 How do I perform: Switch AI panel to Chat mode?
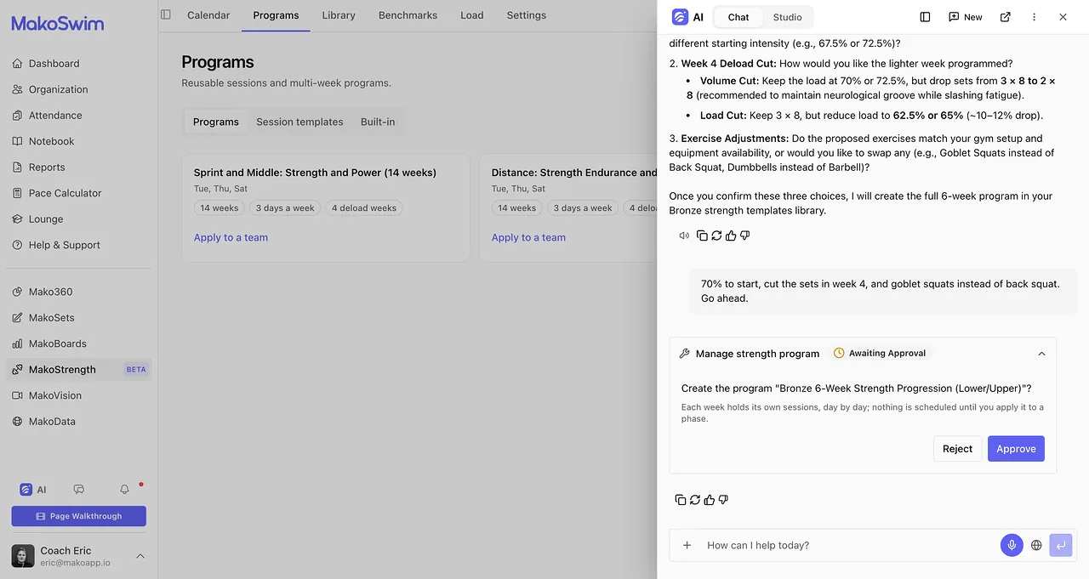pyautogui.click(x=738, y=17)
